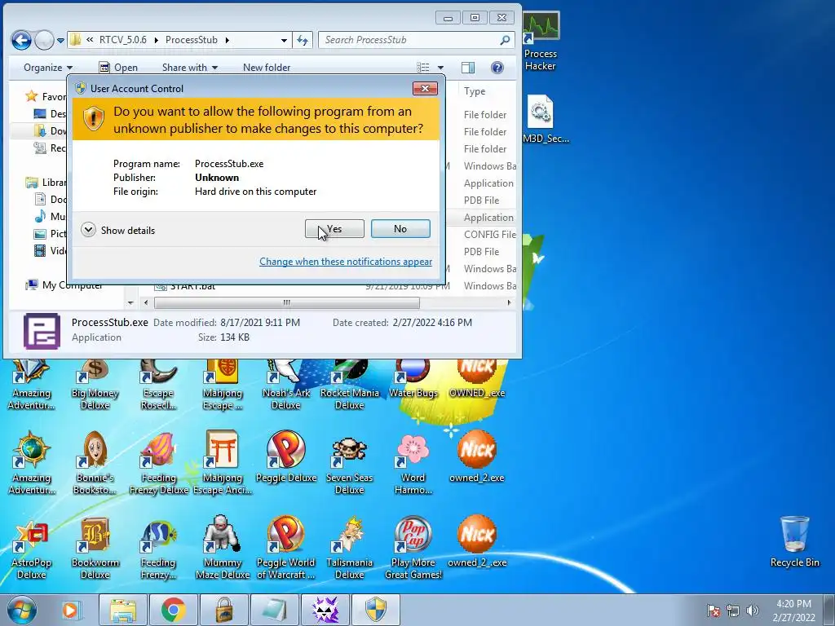Open Google Chrome from taskbar
Screen dimensions: 835x626
click(x=173, y=610)
